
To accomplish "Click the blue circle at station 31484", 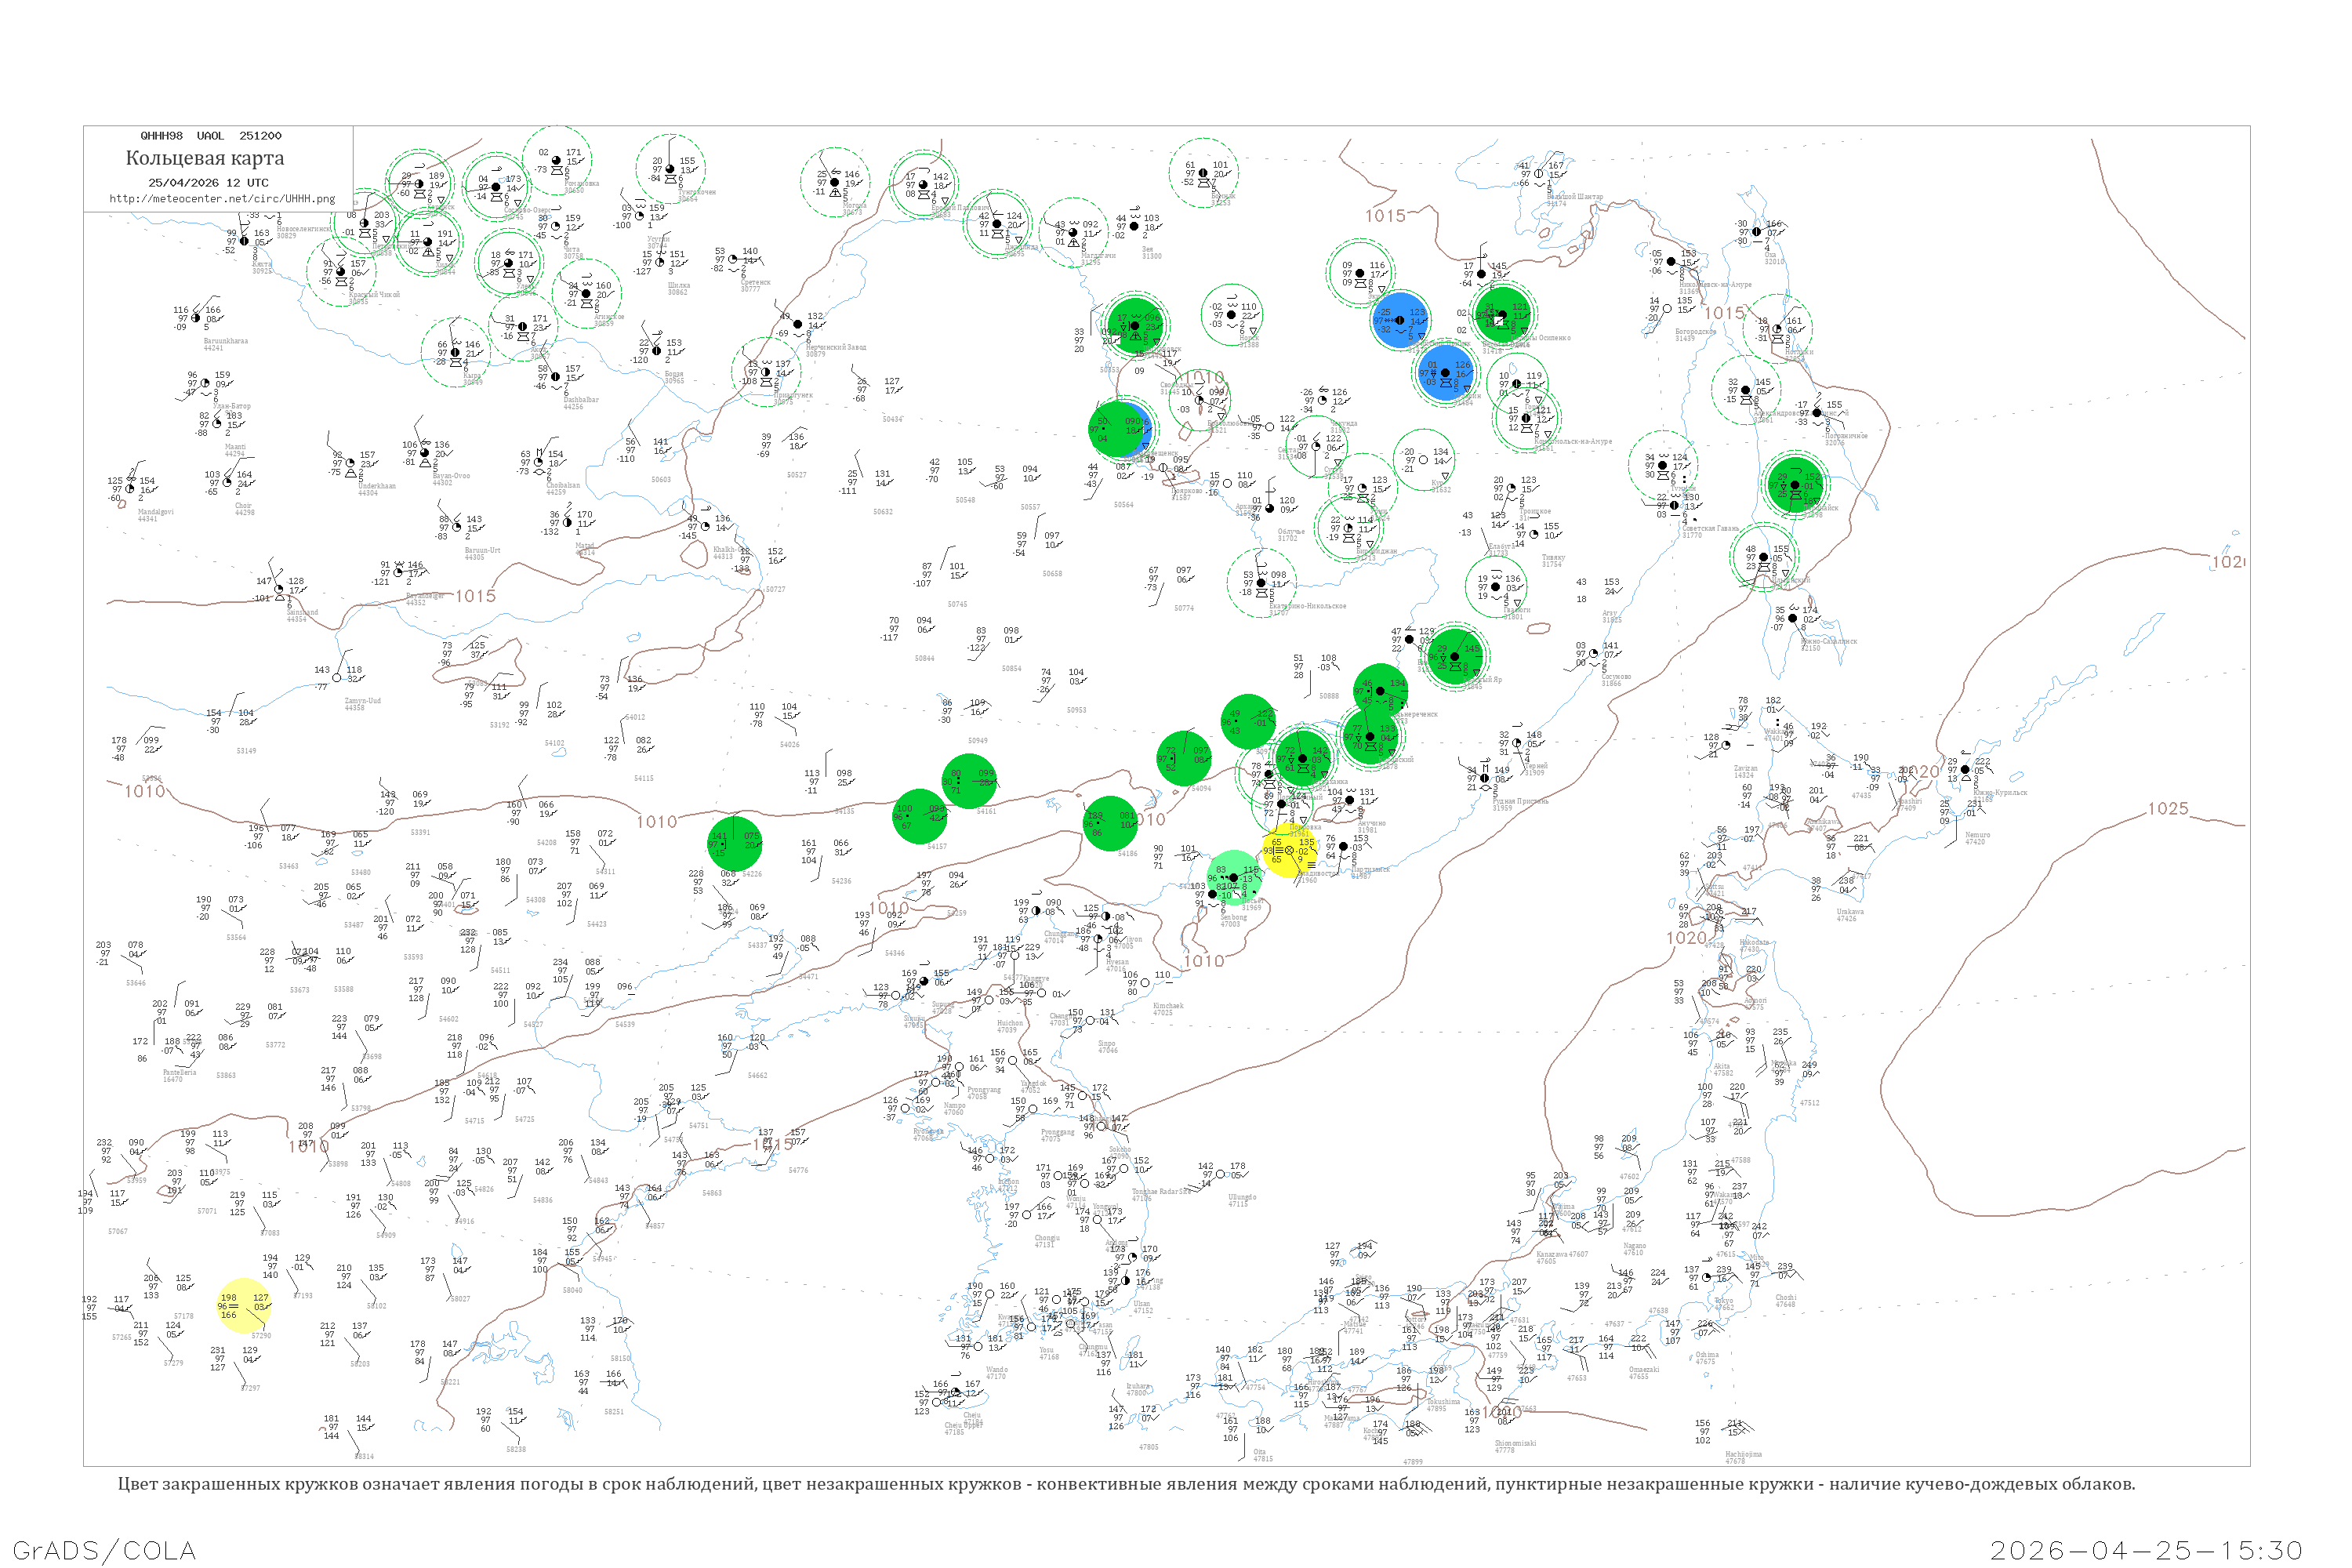I will coord(1445,372).
